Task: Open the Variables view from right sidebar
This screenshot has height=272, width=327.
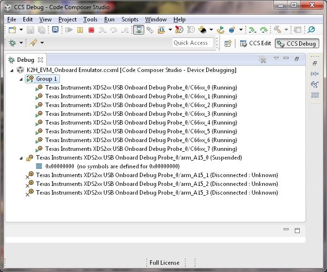Action: [x=314, y=73]
